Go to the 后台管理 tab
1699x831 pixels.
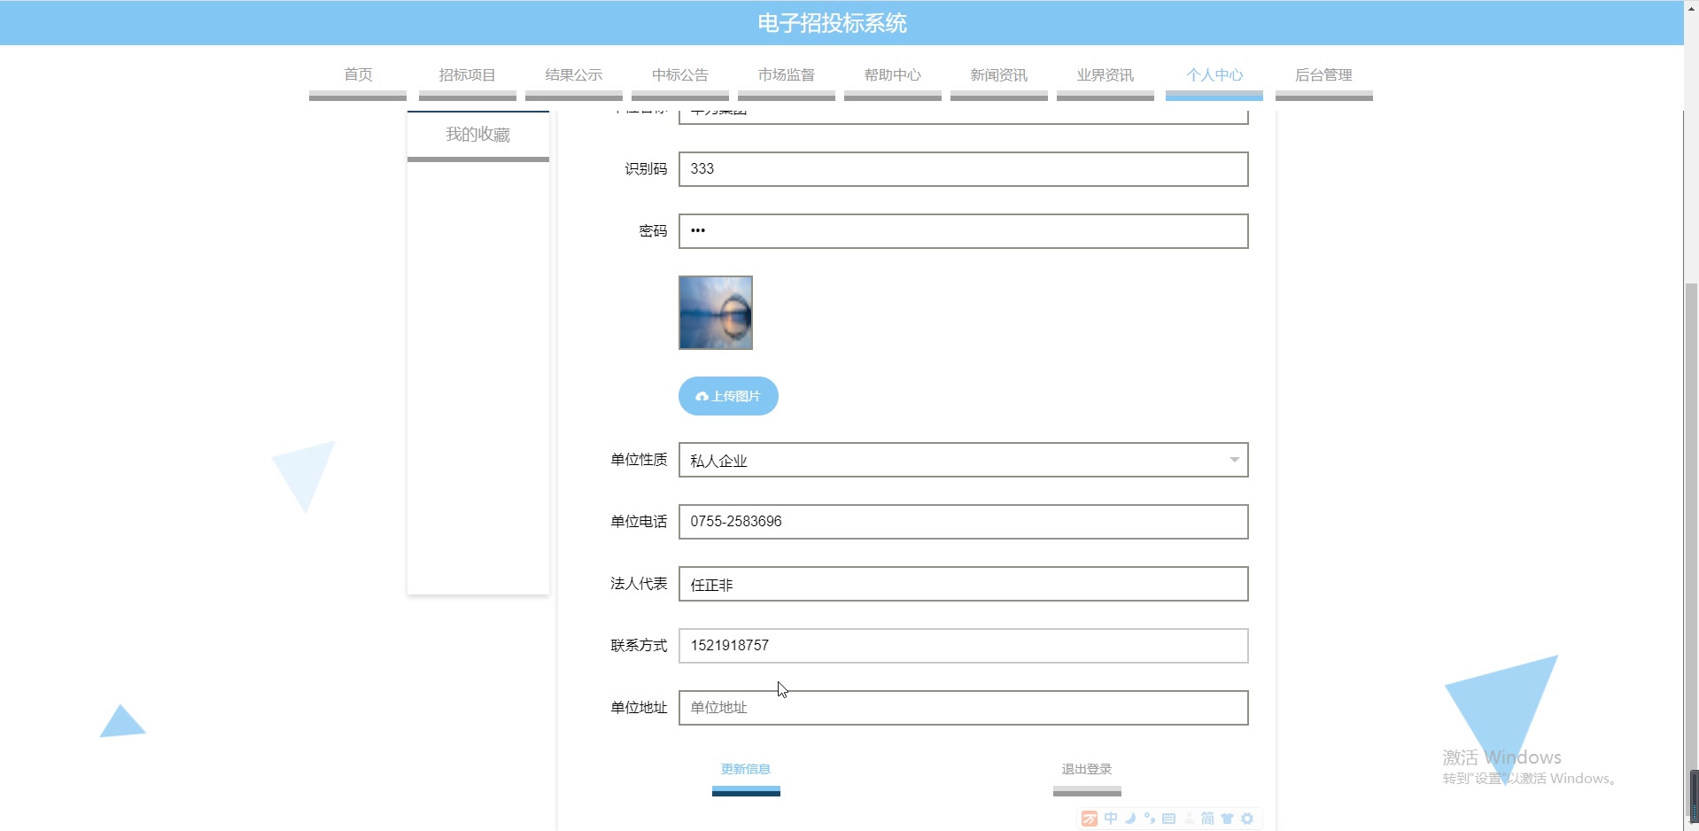pos(1323,75)
